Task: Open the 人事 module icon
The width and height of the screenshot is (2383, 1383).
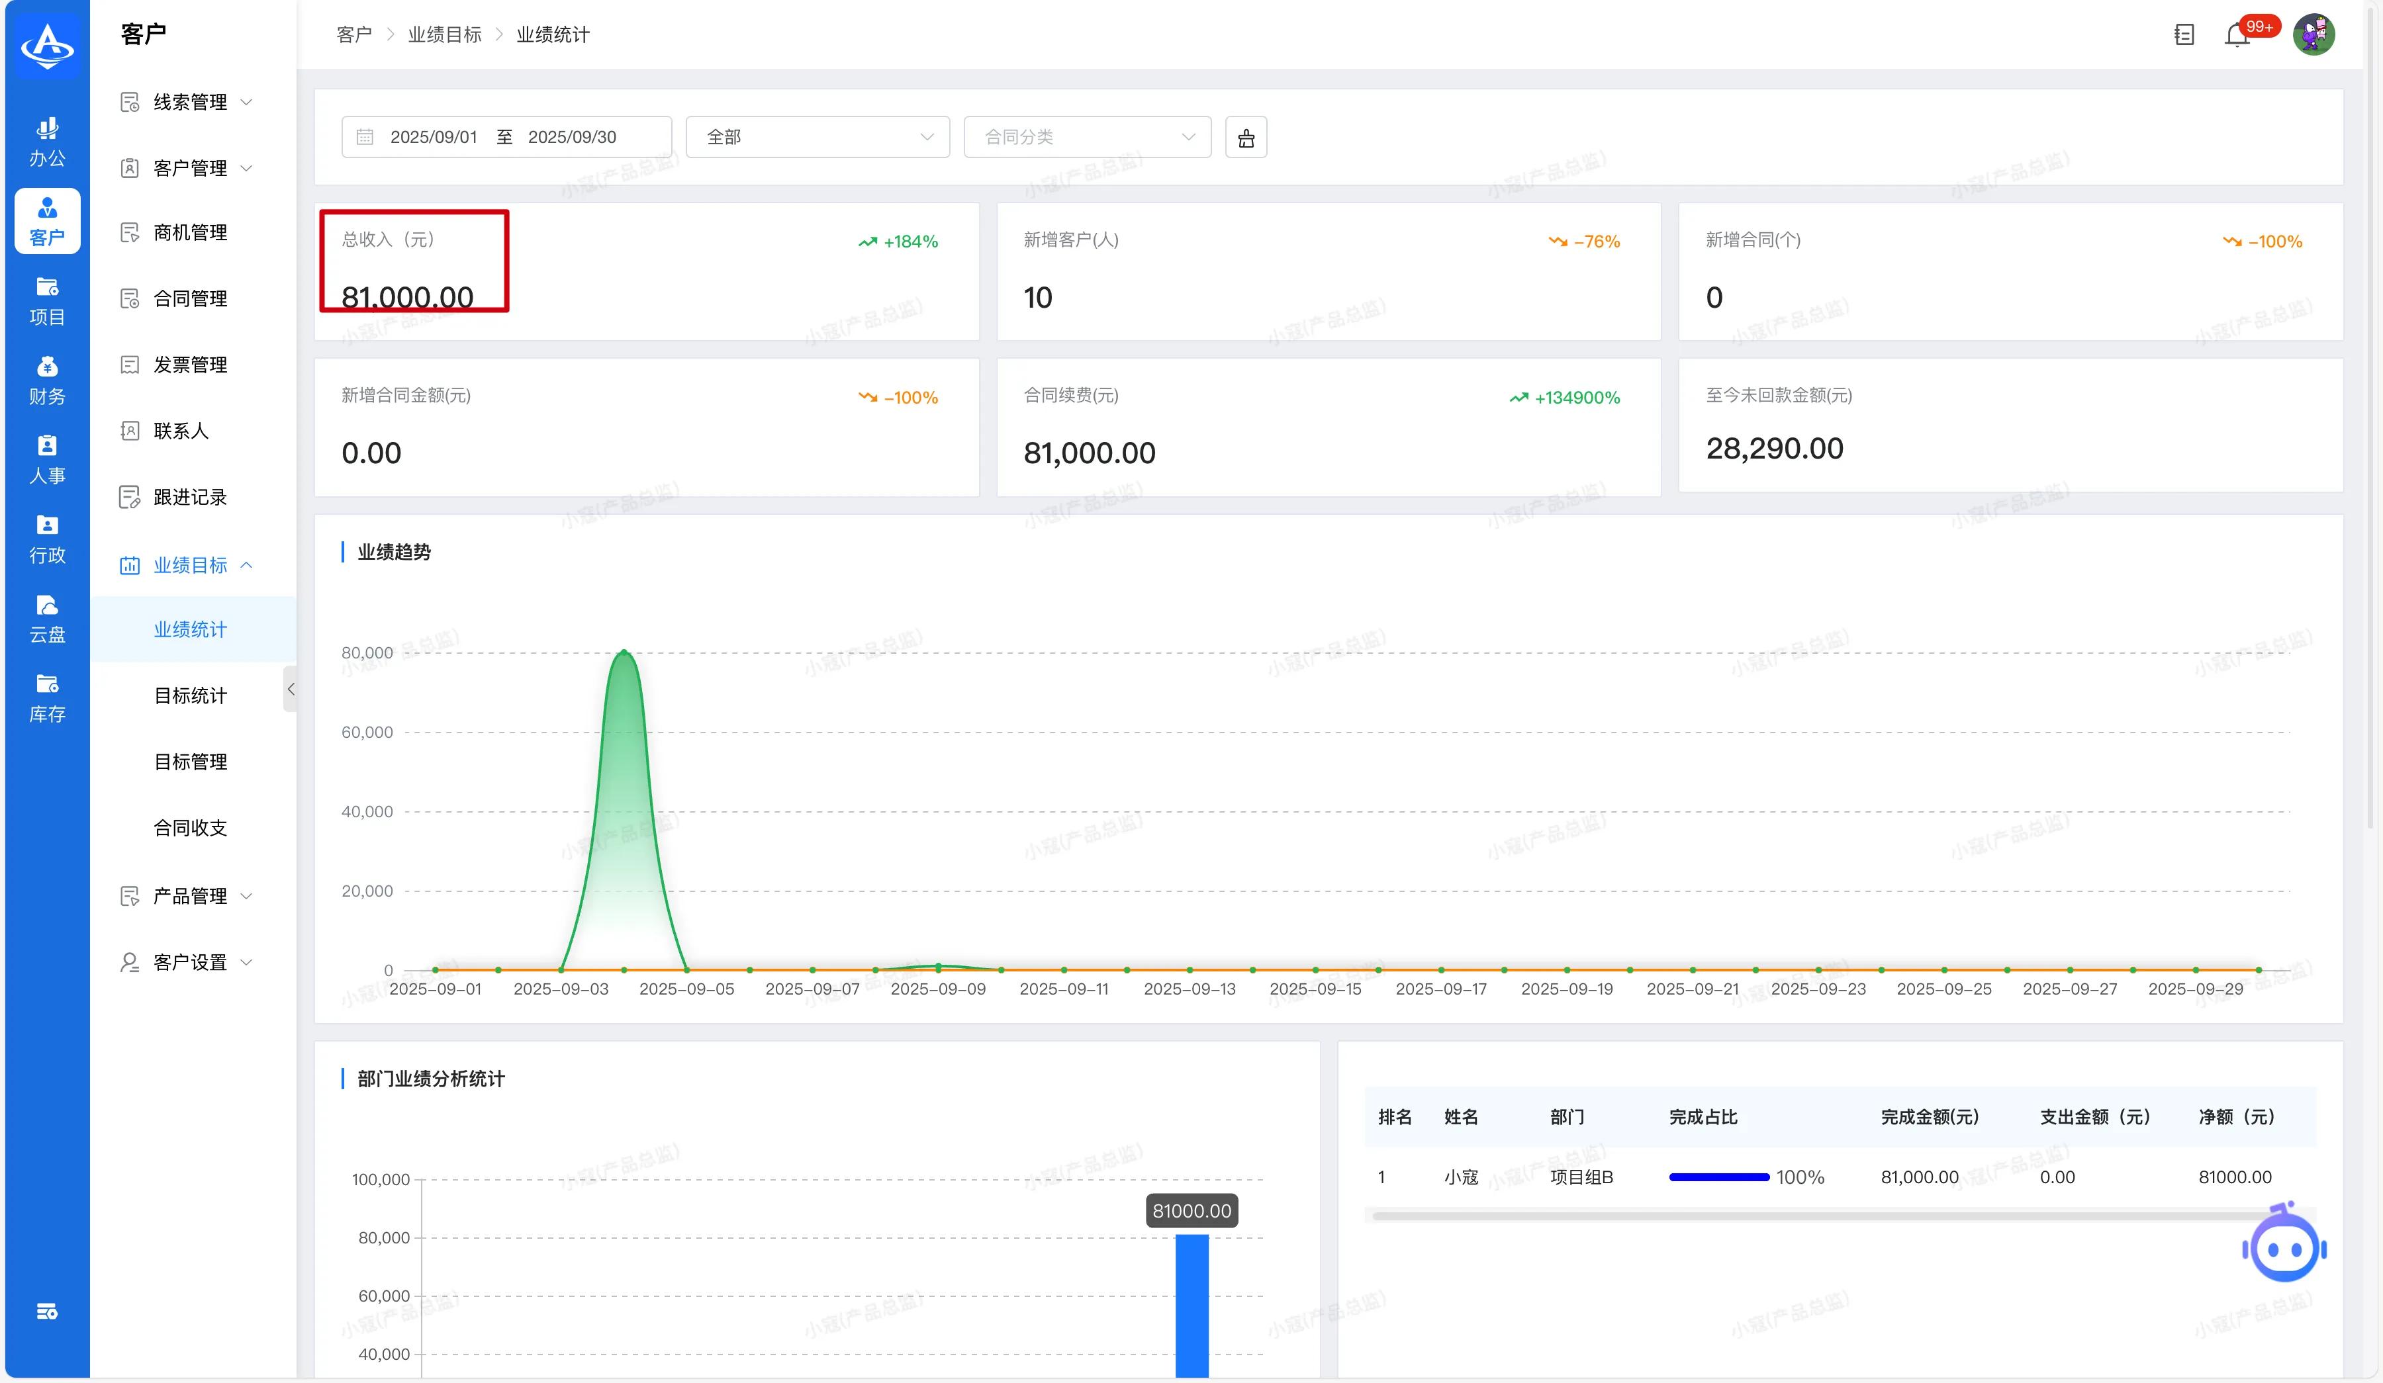Action: click(x=47, y=459)
